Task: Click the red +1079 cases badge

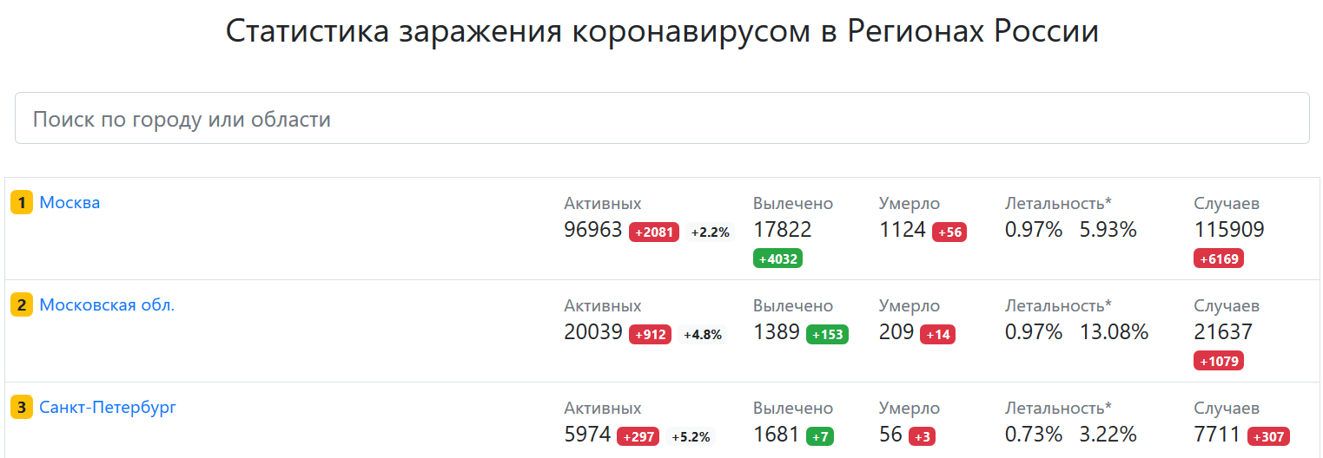Action: tap(1219, 361)
